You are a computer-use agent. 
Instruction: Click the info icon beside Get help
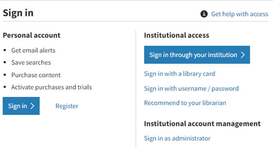pos(204,14)
